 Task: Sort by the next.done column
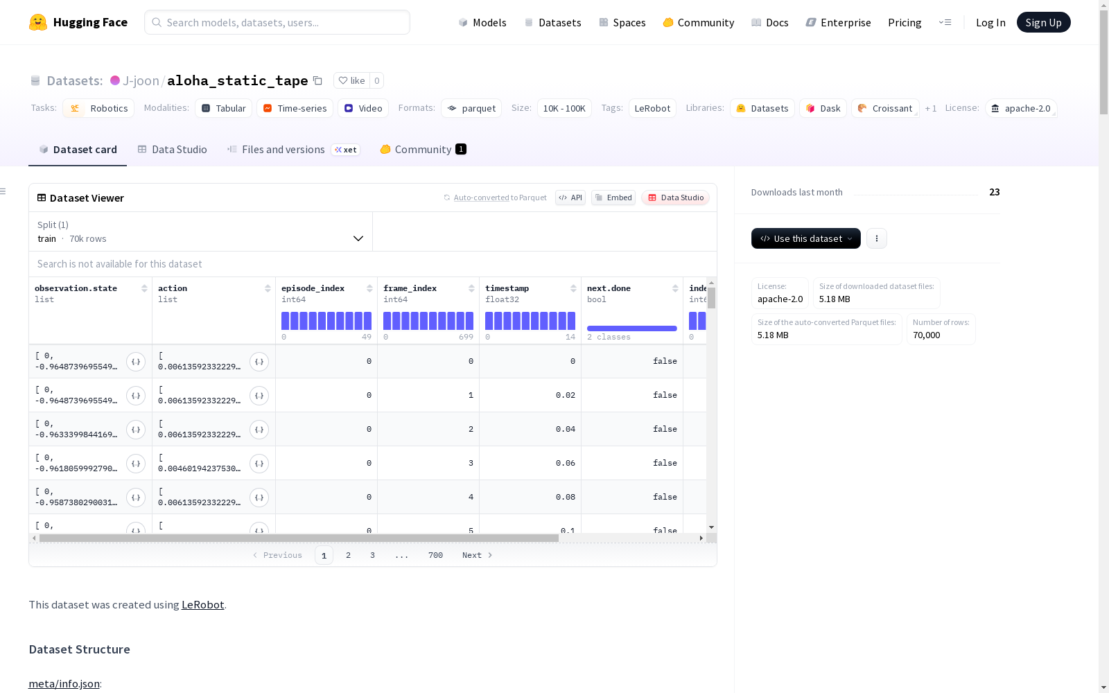pos(675,288)
